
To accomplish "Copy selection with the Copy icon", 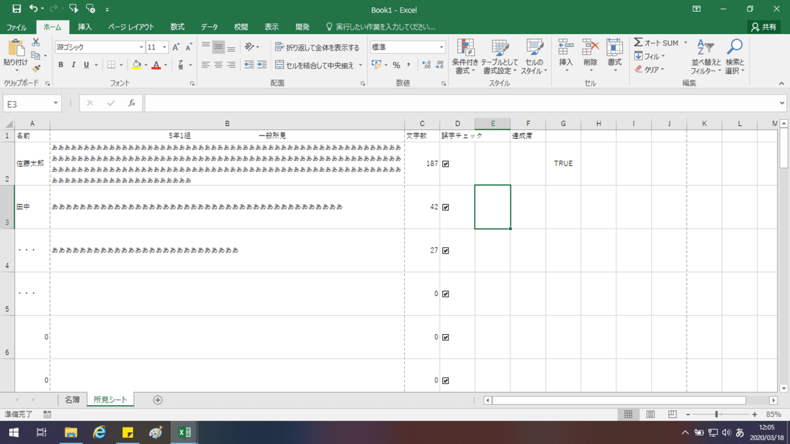I will pyautogui.click(x=36, y=55).
